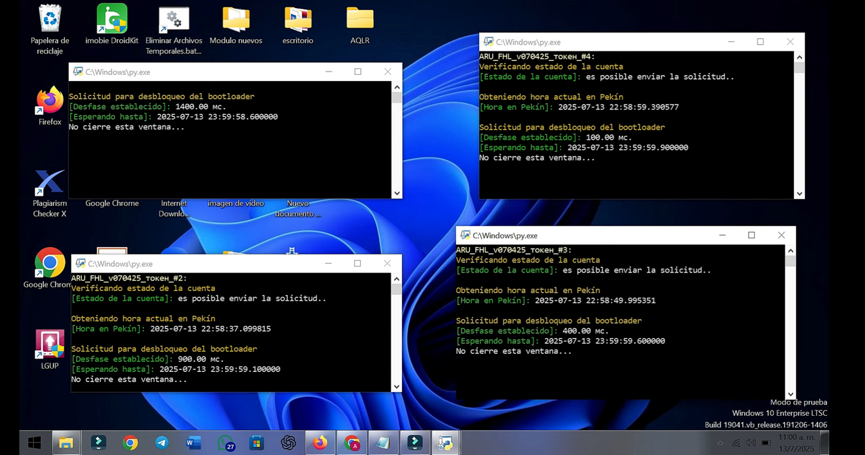Click the scrollbar thumb in token #4 window

[799, 68]
